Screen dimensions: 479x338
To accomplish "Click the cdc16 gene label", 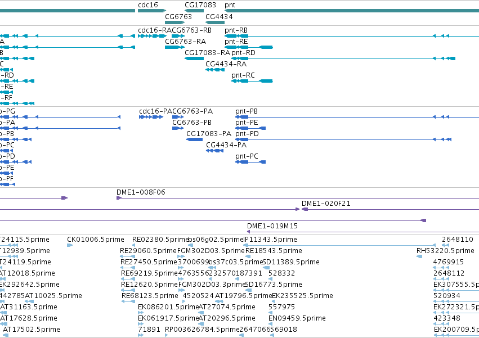I will tap(148, 5).
